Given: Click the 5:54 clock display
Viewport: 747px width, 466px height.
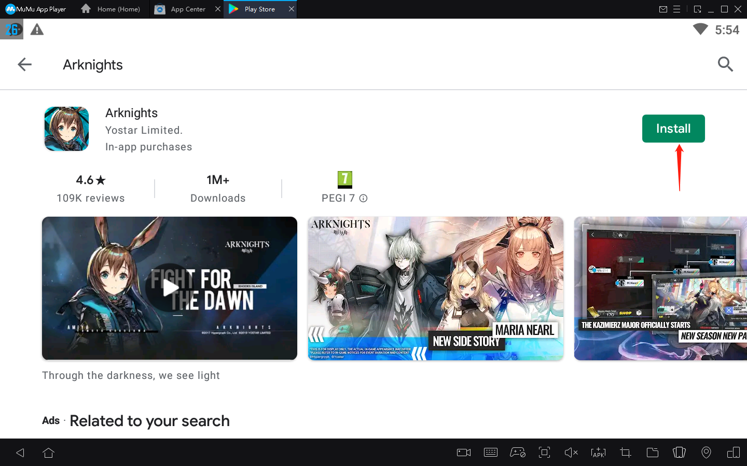Looking at the screenshot, I should click(727, 30).
